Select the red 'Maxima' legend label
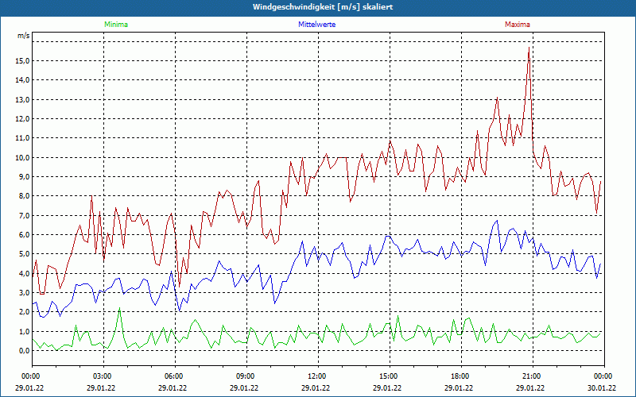 click(518, 25)
